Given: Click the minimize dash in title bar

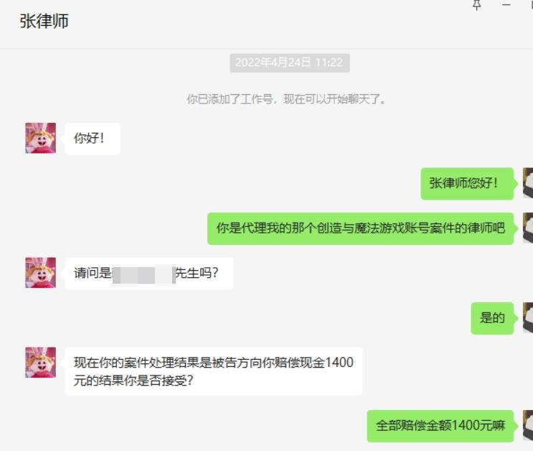Looking at the screenshot, I should pos(506,5).
